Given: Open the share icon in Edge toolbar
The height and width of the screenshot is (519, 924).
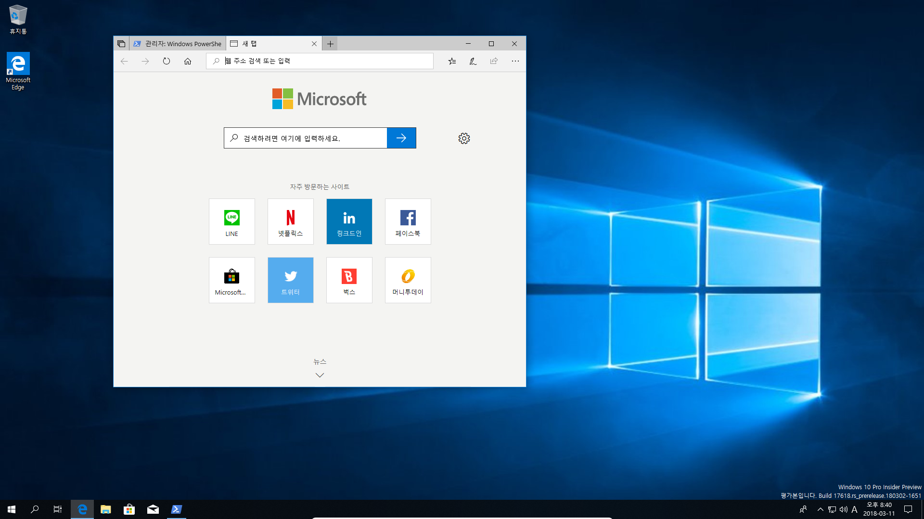Looking at the screenshot, I should coord(494,61).
